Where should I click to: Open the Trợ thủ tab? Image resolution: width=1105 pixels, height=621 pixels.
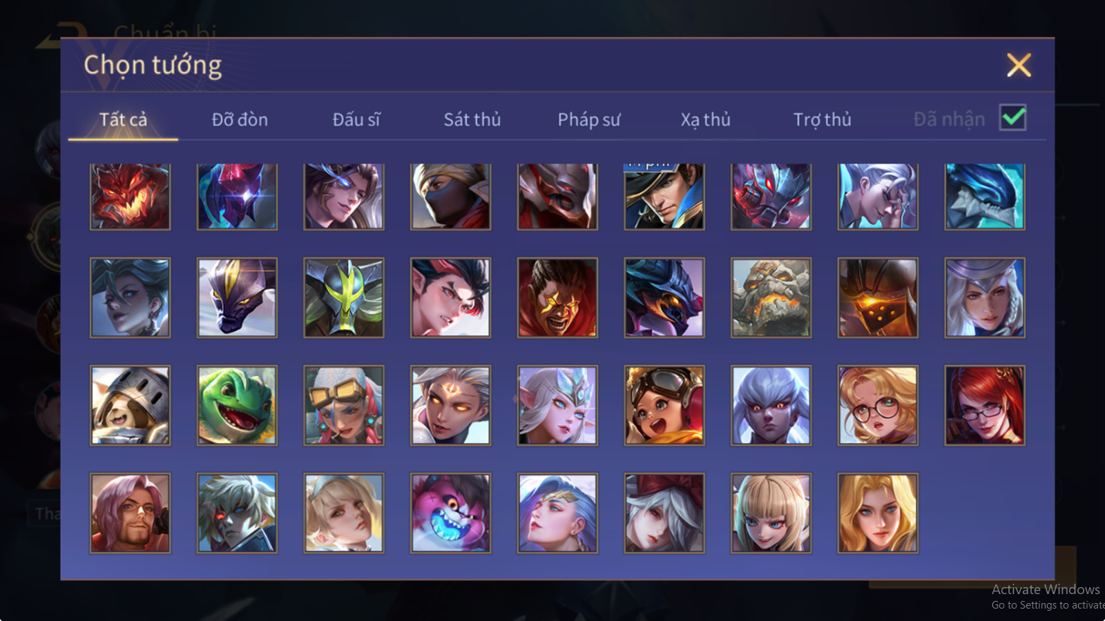822,119
